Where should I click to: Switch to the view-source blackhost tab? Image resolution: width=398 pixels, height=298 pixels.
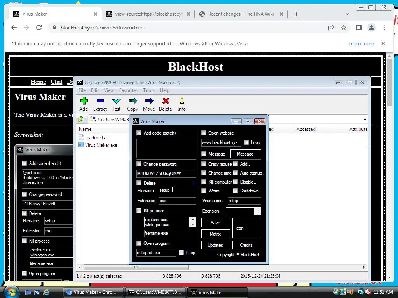coord(148,14)
